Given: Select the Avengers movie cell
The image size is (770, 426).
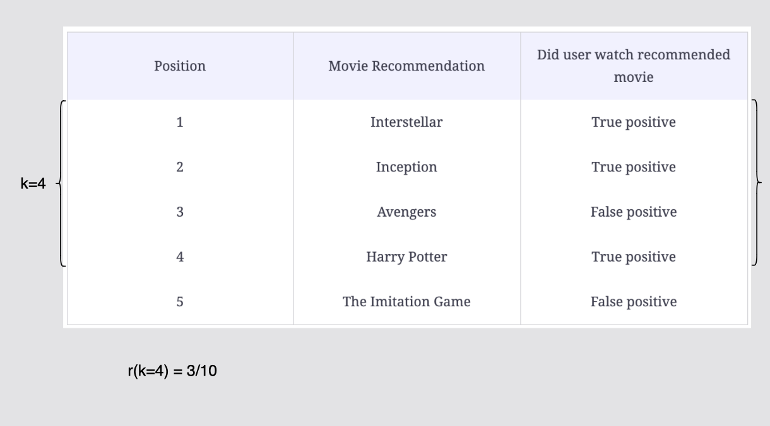Looking at the screenshot, I should click(406, 212).
